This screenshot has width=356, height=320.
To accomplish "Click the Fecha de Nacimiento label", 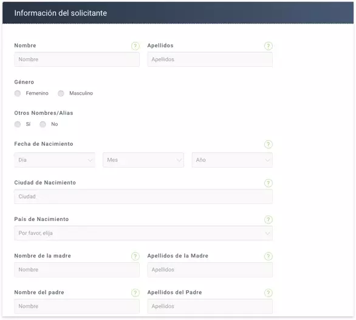I will pyautogui.click(x=44, y=144).
